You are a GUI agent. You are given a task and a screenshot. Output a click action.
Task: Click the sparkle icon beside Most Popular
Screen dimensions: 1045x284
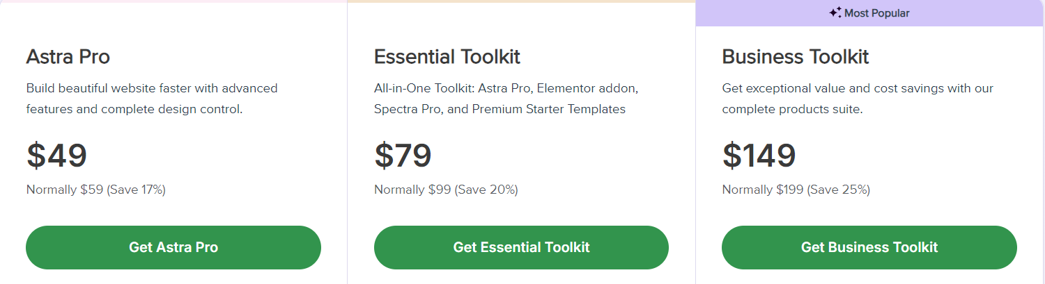835,12
